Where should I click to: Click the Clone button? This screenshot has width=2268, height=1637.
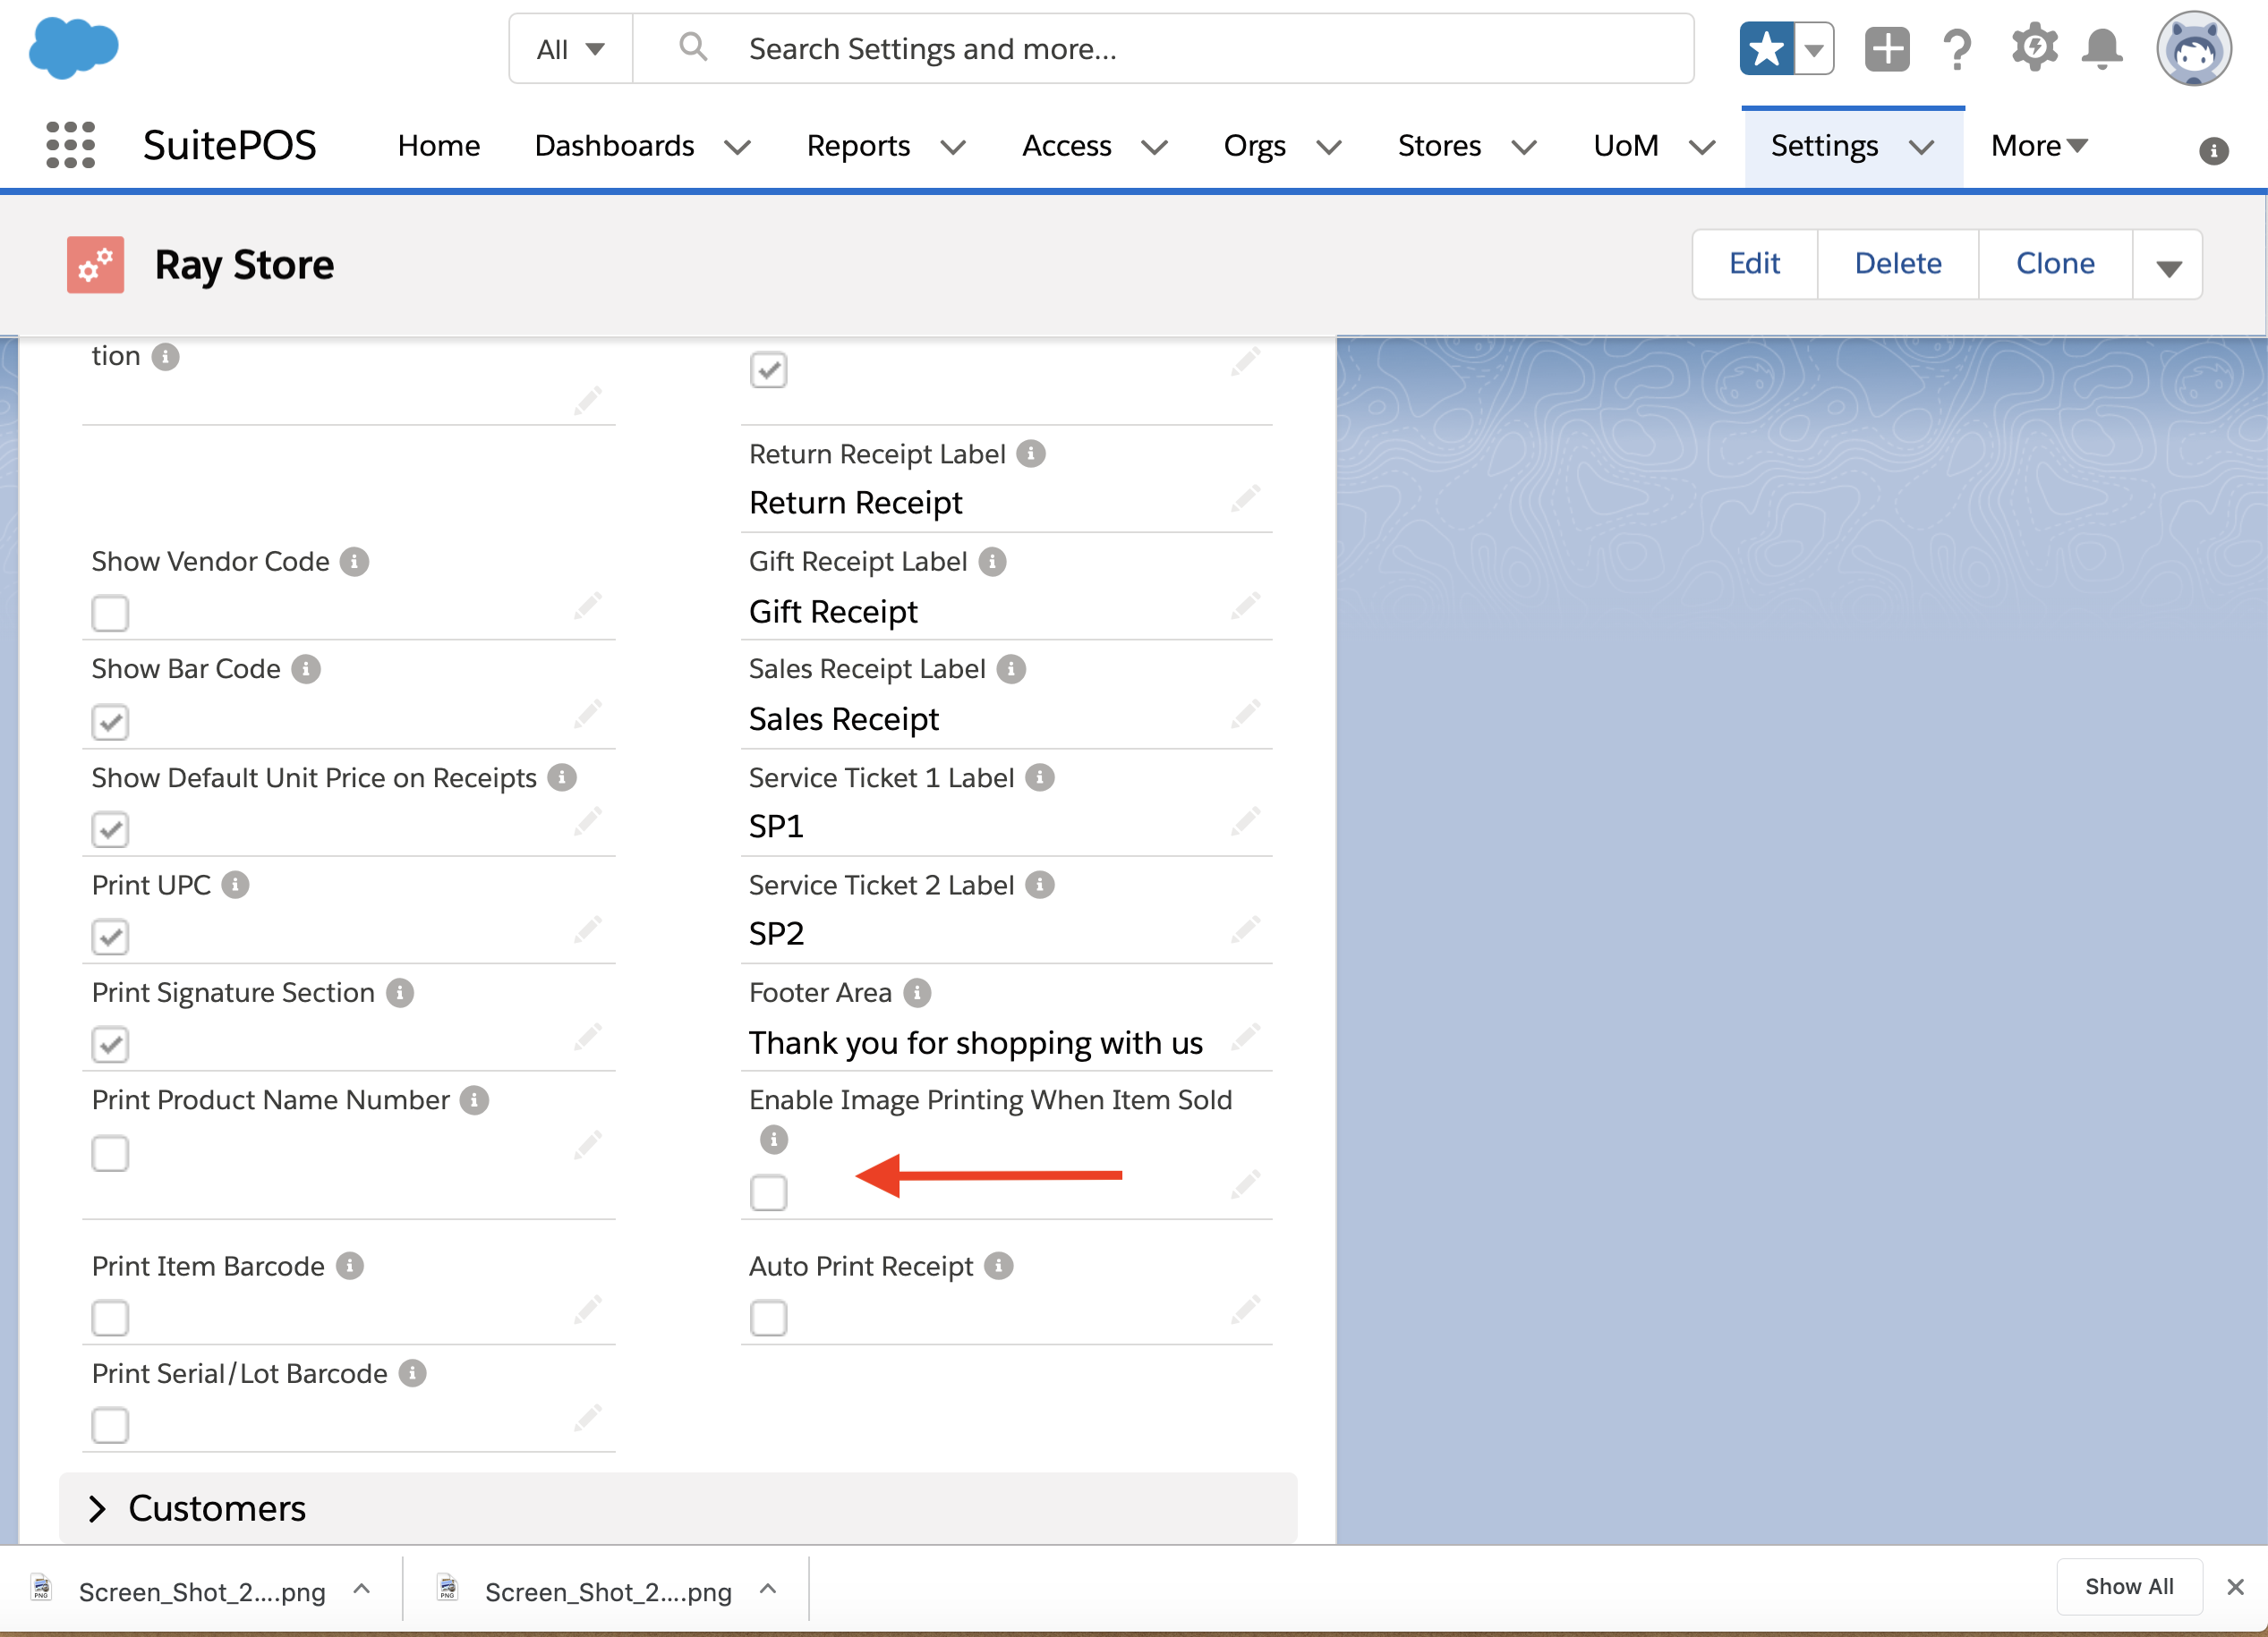tap(2054, 264)
